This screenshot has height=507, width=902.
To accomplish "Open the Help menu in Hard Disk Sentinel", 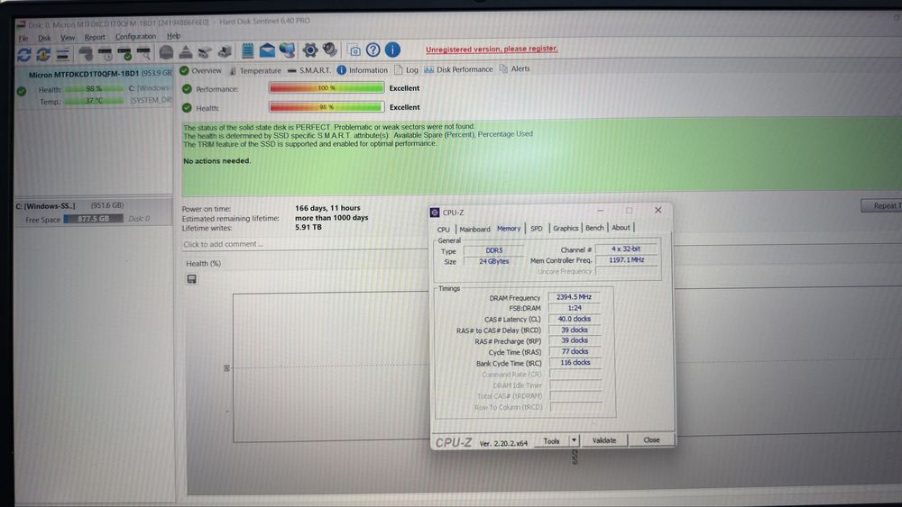I will pyautogui.click(x=174, y=36).
